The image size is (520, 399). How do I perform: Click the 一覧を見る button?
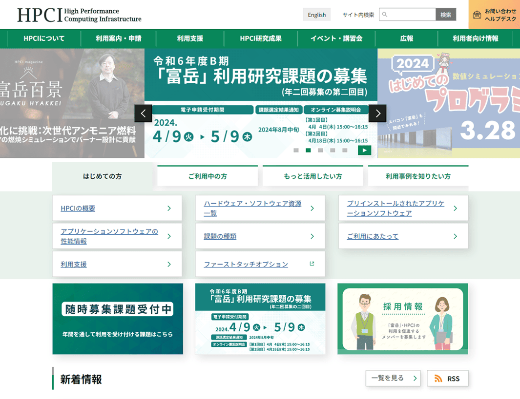pos(393,378)
